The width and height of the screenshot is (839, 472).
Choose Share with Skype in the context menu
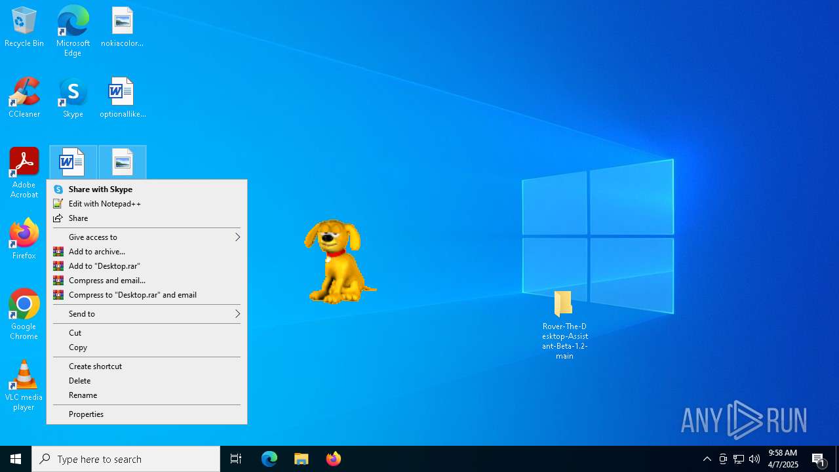tap(147, 189)
